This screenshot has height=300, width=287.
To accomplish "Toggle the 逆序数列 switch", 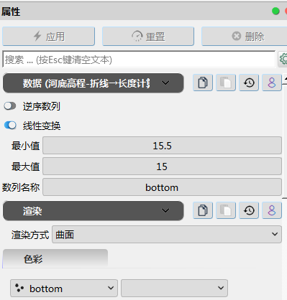I will (x=10, y=106).
